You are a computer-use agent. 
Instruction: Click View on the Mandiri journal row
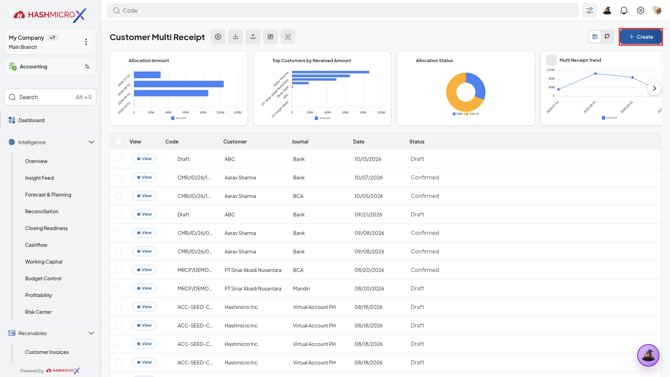(144, 288)
